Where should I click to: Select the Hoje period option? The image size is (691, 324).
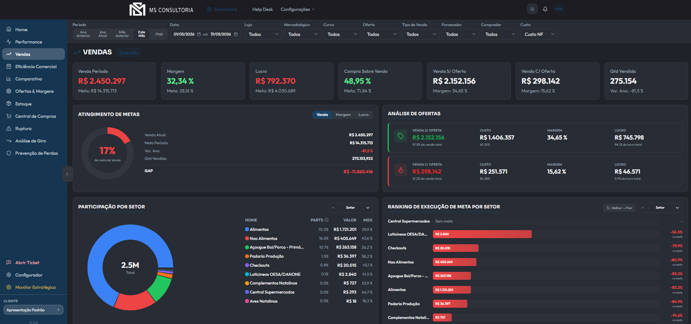[159, 34]
